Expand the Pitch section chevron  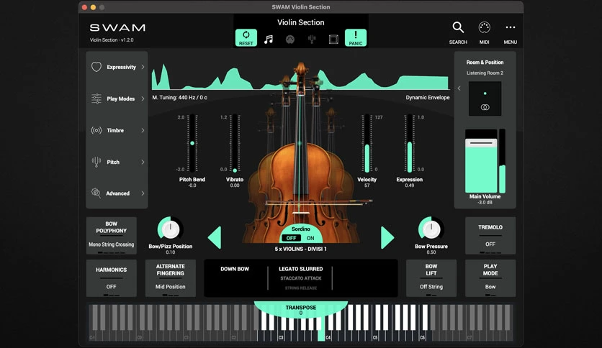pos(143,162)
